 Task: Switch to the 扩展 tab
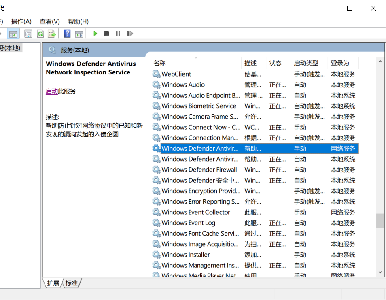point(53,283)
